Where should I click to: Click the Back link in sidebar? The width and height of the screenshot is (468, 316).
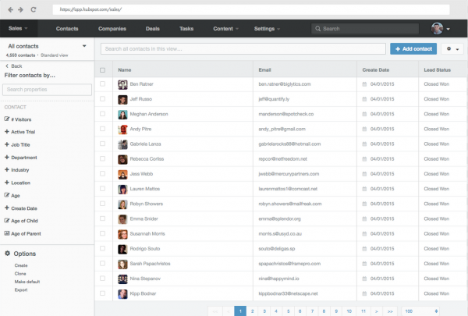pyautogui.click(x=16, y=66)
